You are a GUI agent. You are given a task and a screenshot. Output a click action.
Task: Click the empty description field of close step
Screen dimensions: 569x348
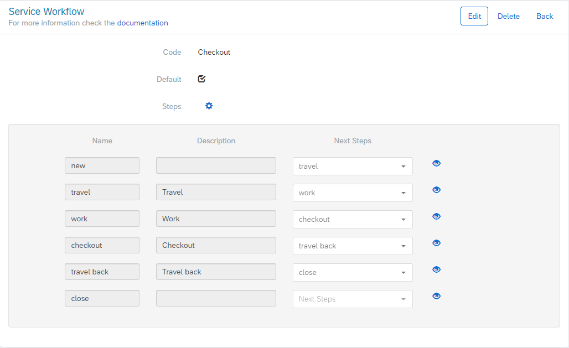[216, 298]
